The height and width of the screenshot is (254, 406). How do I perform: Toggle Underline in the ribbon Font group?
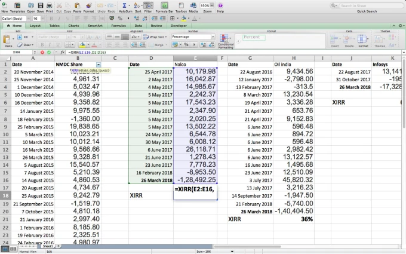click(57, 45)
